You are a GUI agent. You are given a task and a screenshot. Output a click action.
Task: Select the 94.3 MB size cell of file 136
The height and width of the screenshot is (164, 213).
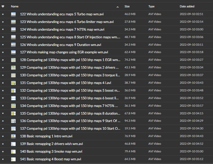[x=130, y=121]
